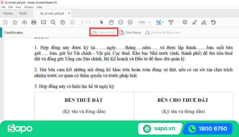The width and height of the screenshot is (239, 137).
Task: Click the '3. Hợp đồng này có hiệu lực' line
Action: (75, 86)
